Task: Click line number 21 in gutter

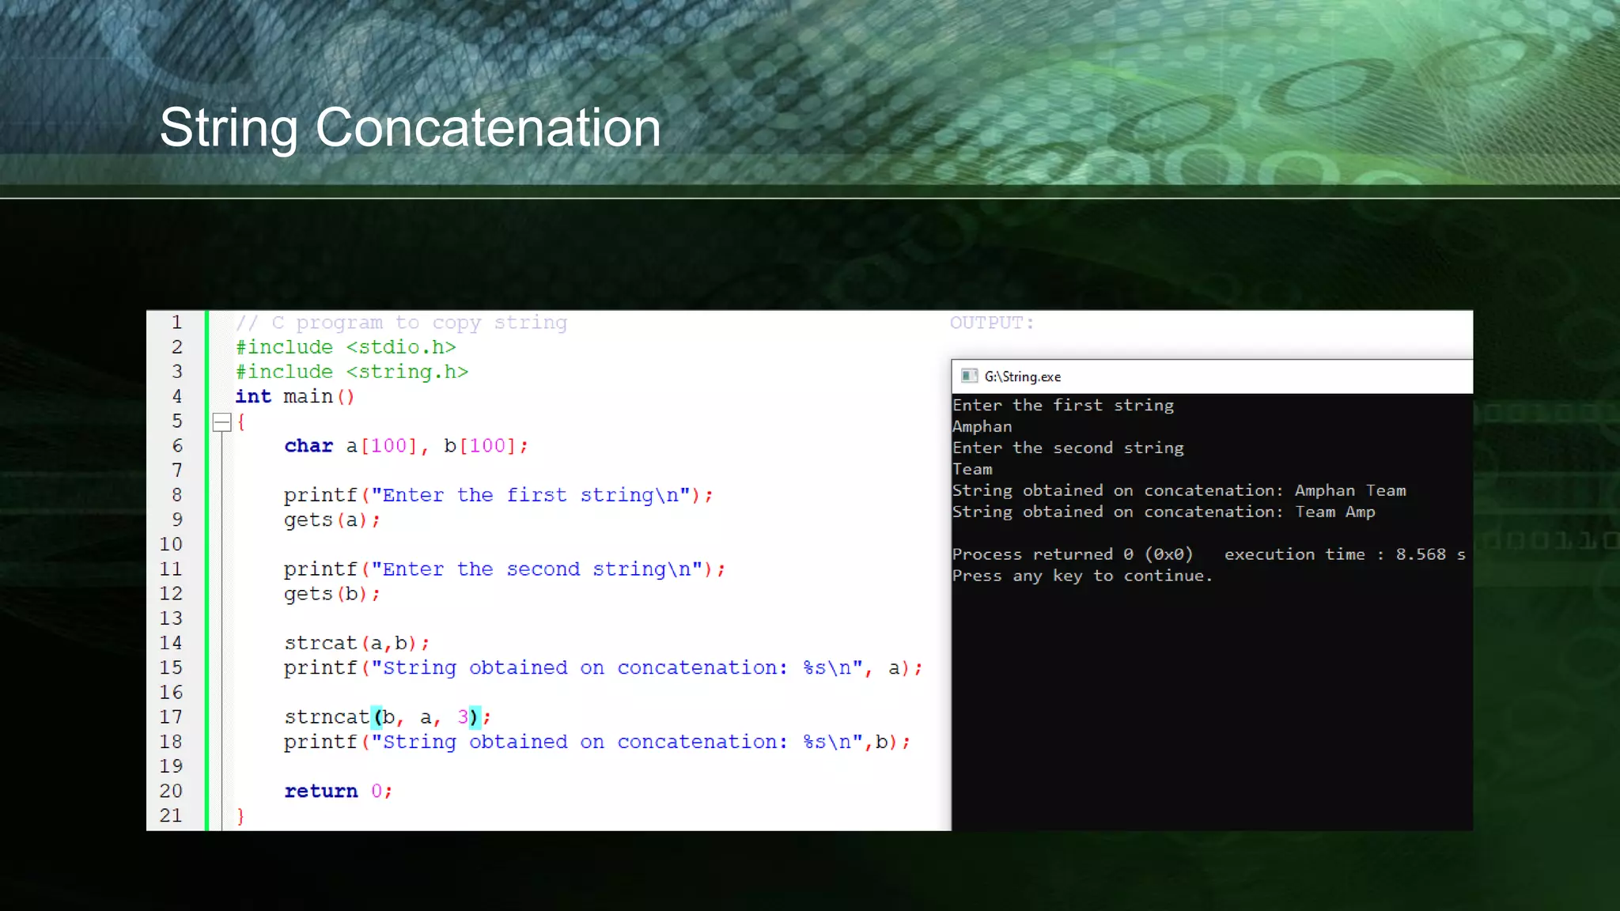Action: pyautogui.click(x=171, y=815)
